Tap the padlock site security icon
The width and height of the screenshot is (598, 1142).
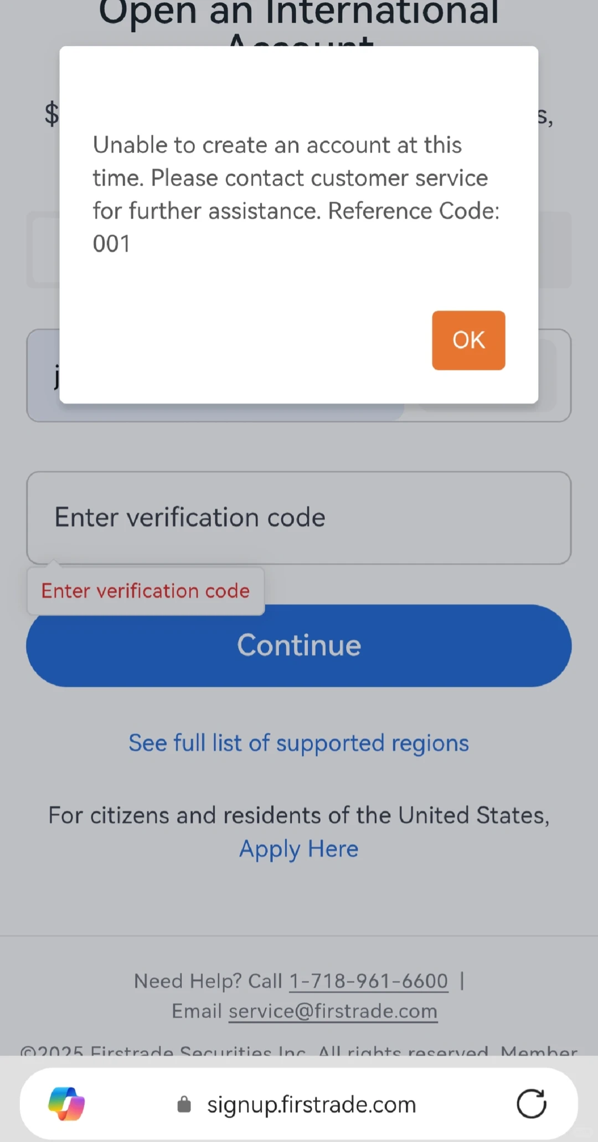tap(184, 1104)
